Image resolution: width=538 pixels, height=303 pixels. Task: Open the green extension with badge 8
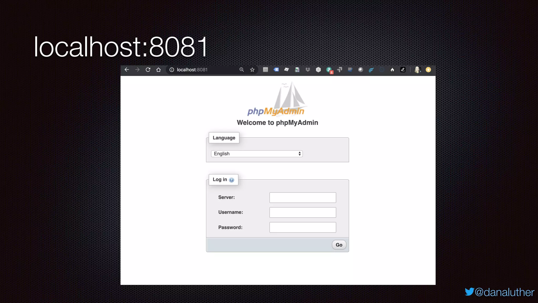329,70
